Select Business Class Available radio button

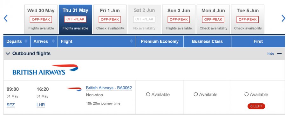pos(196,94)
